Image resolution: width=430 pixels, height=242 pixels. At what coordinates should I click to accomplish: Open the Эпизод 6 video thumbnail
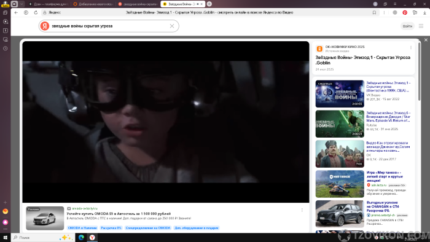coord(340,124)
